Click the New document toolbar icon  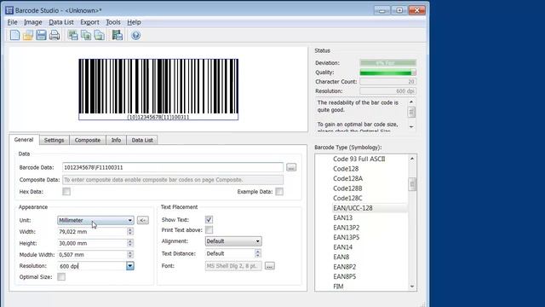pos(14,35)
